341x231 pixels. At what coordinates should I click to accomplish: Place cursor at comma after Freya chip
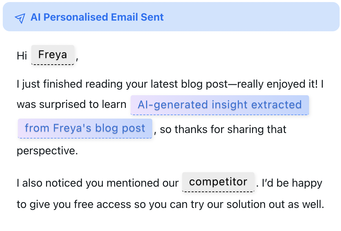coord(77,59)
